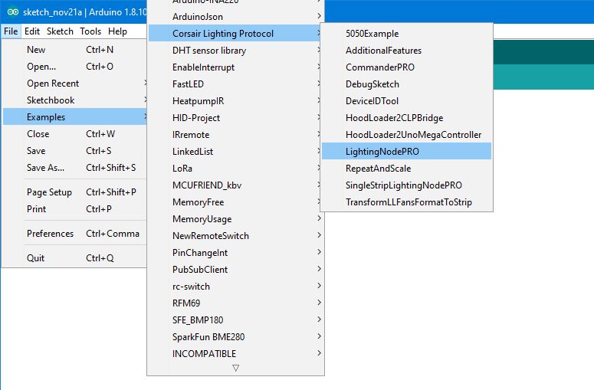Choose Save in File menu
This screenshot has height=390, width=594.
tap(74, 151)
